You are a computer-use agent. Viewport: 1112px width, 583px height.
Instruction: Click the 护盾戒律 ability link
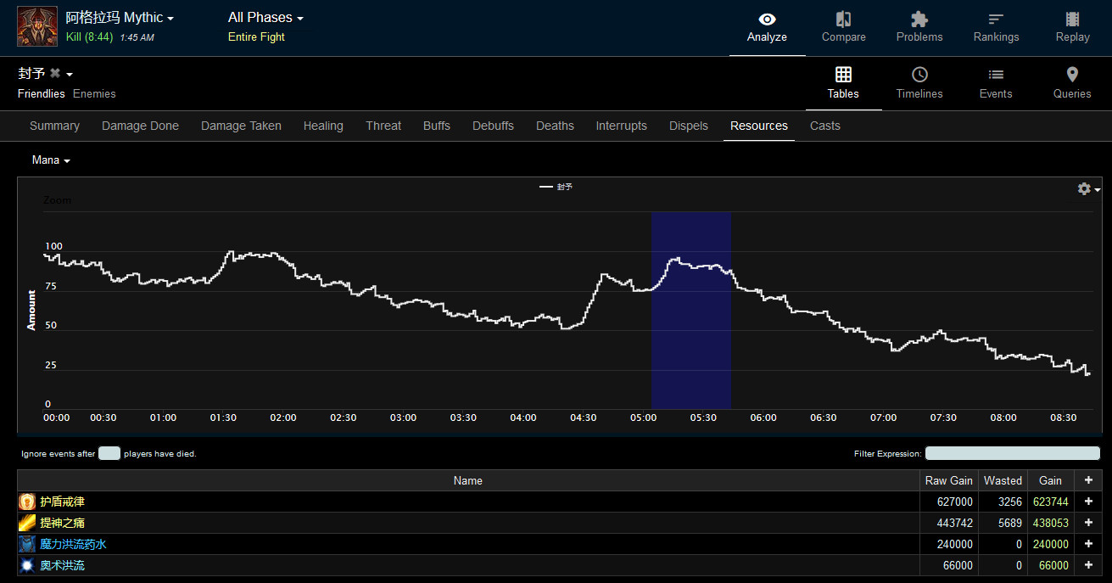coord(63,502)
